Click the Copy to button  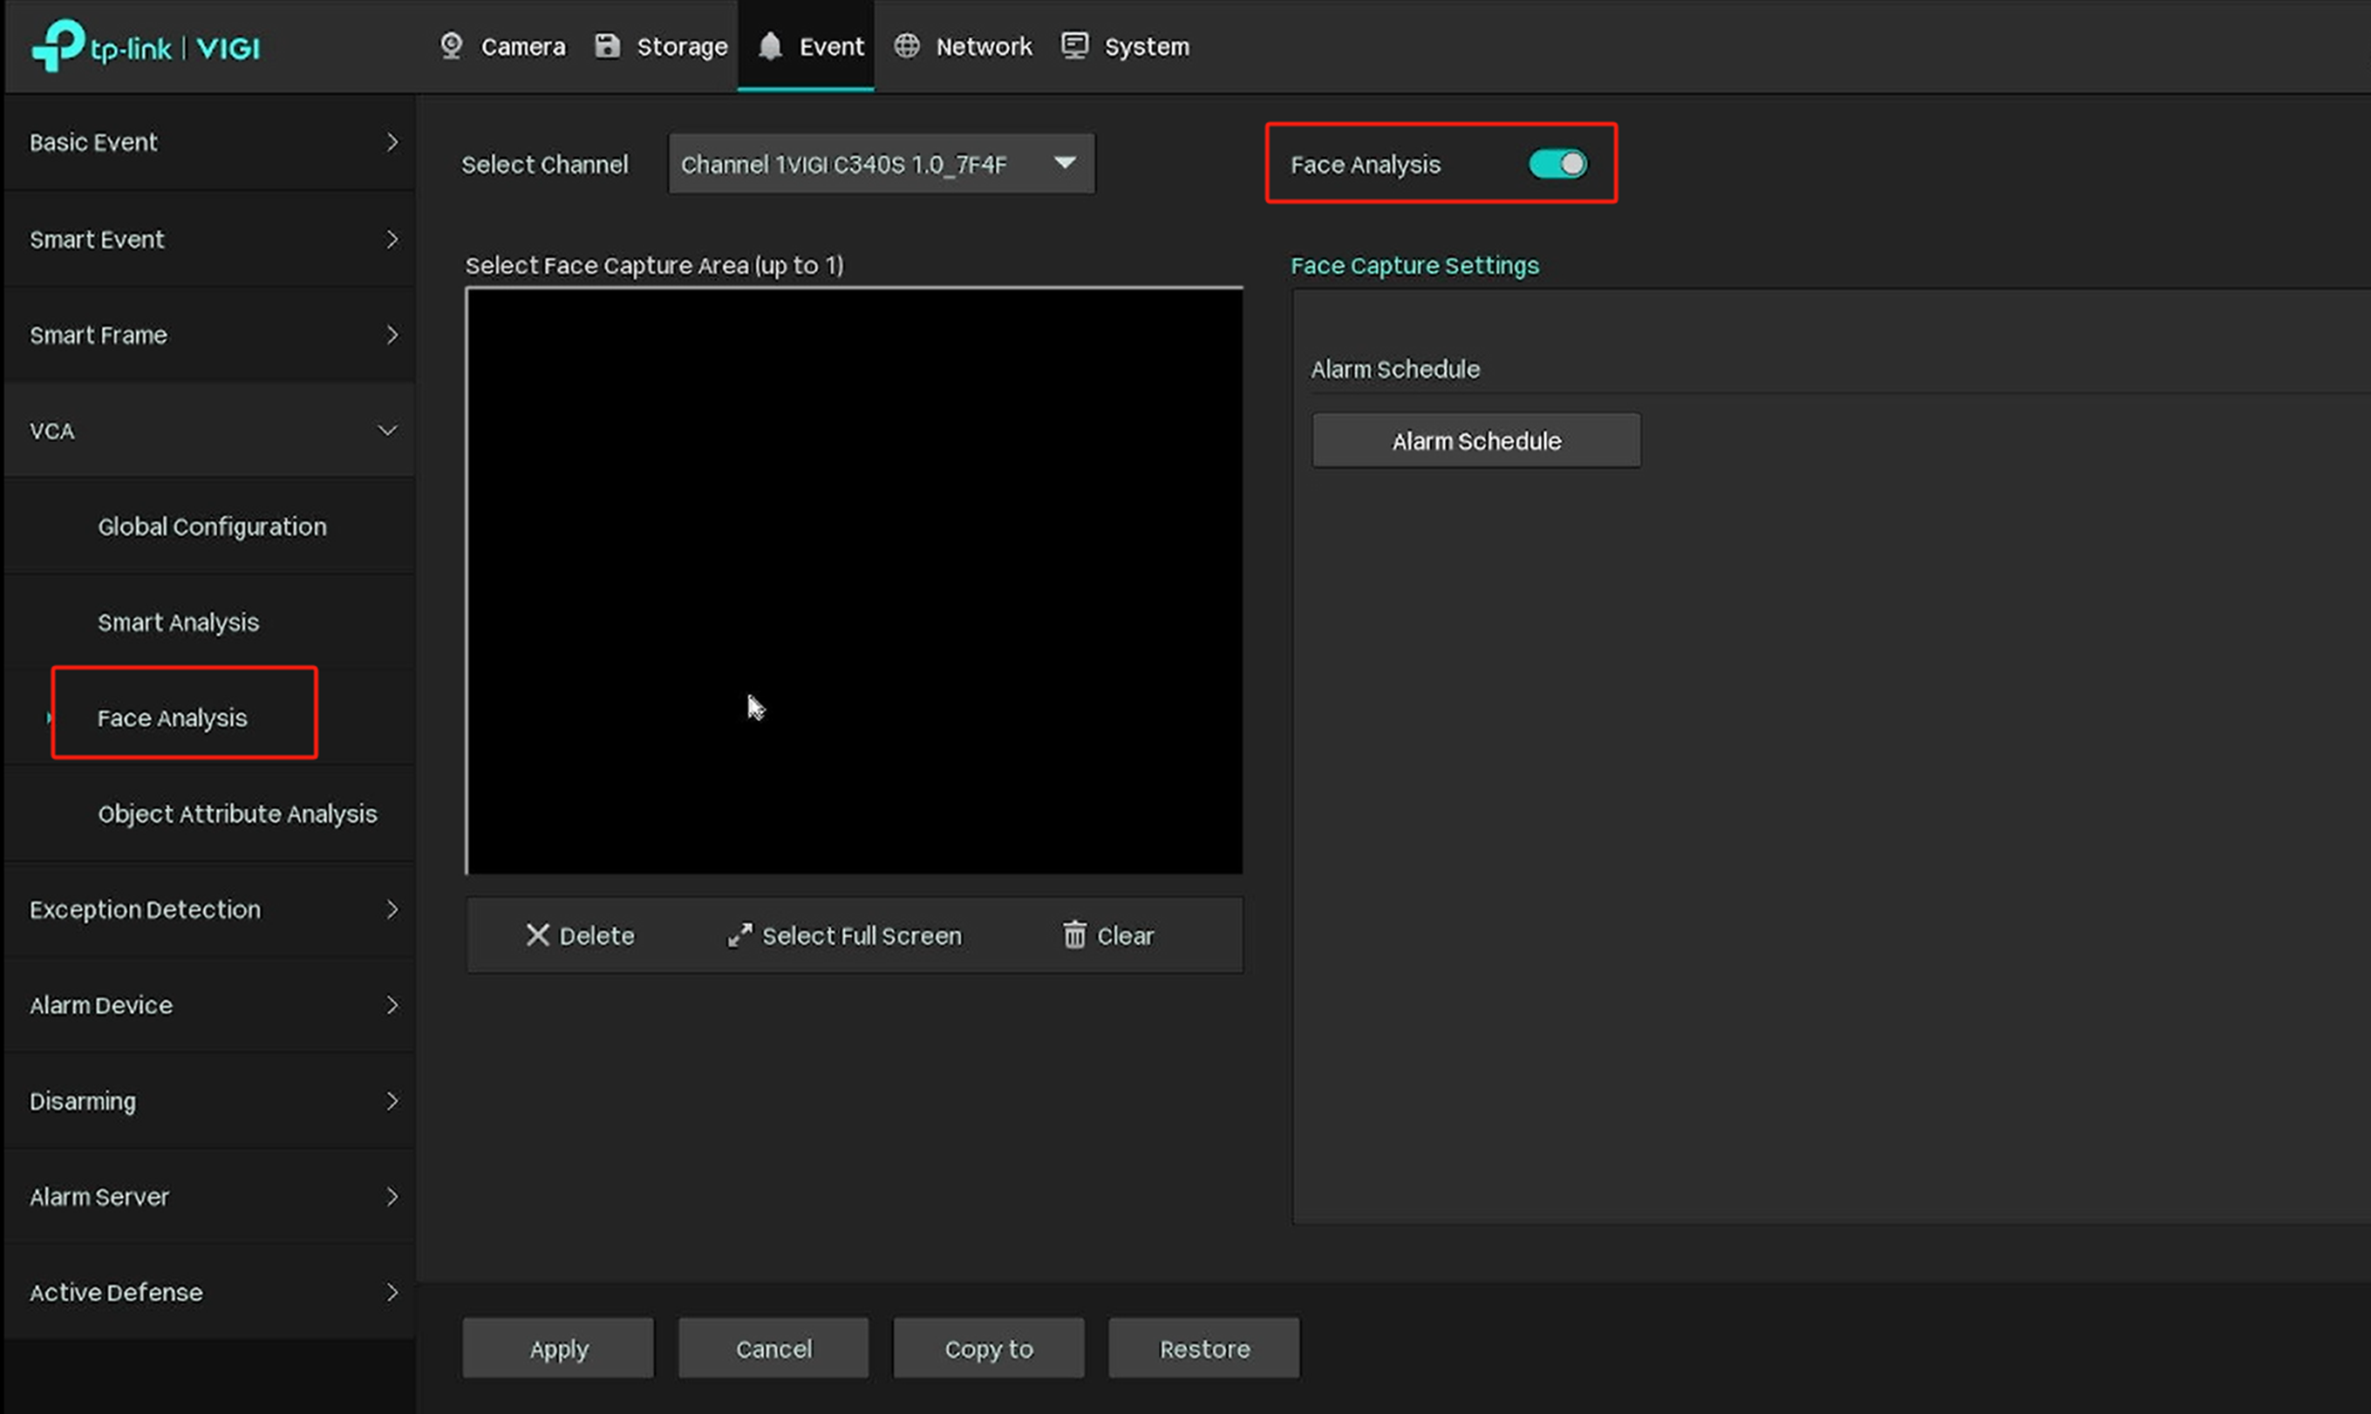[988, 1349]
